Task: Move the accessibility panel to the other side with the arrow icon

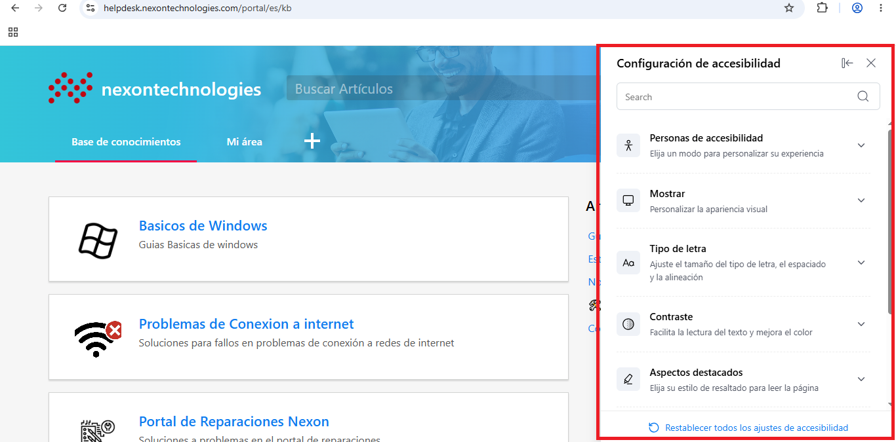Action: (847, 64)
